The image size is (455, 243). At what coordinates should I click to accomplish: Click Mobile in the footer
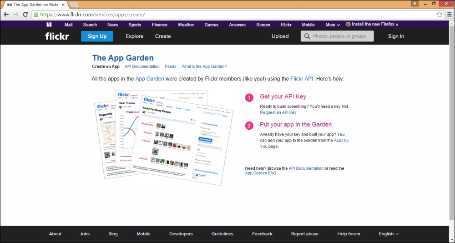coord(143,234)
